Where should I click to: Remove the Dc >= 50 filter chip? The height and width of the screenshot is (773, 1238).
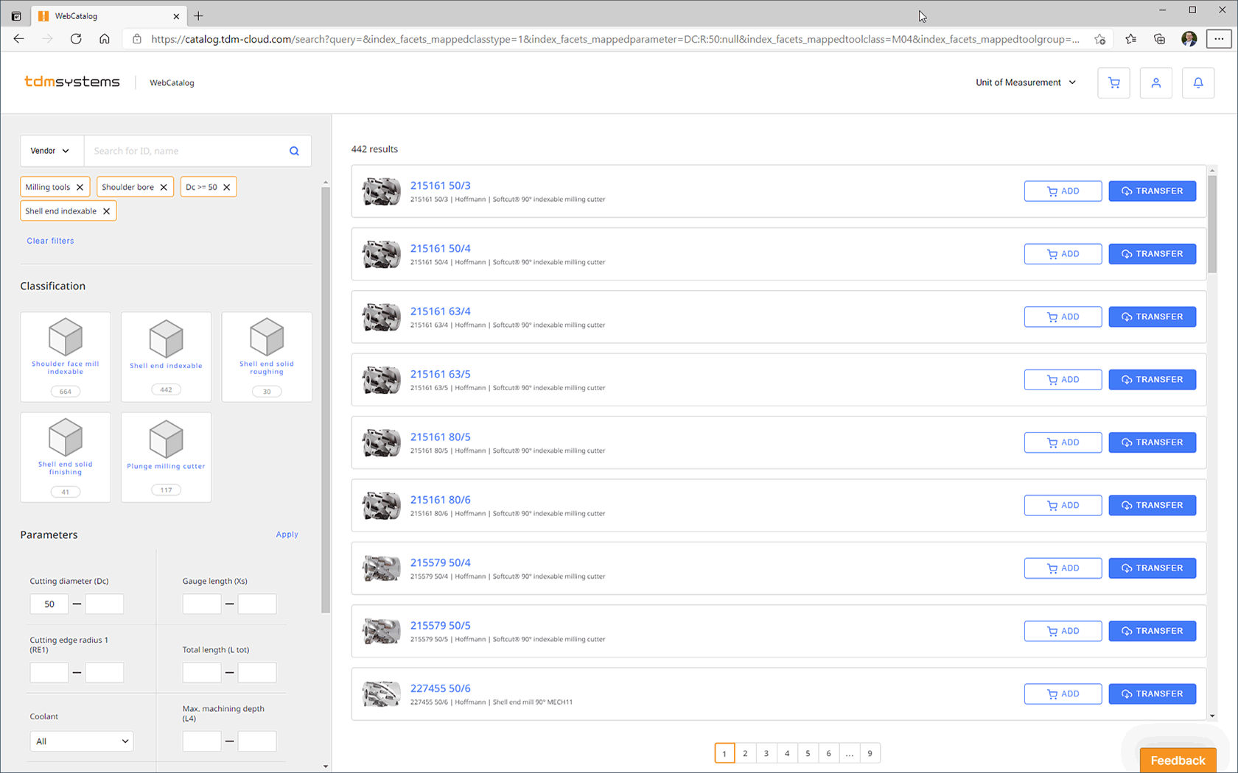[x=226, y=187]
